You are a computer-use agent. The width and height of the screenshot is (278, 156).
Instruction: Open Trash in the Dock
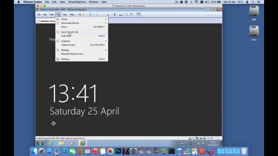click(x=244, y=151)
